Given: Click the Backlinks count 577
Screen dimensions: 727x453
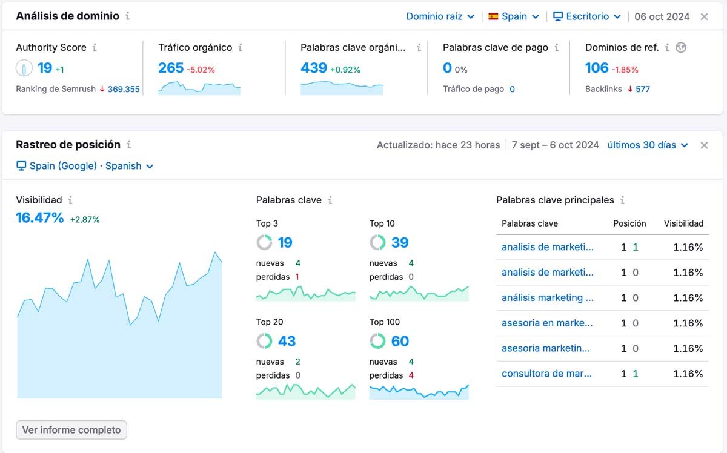Looking at the screenshot, I should click(x=643, y=89).
